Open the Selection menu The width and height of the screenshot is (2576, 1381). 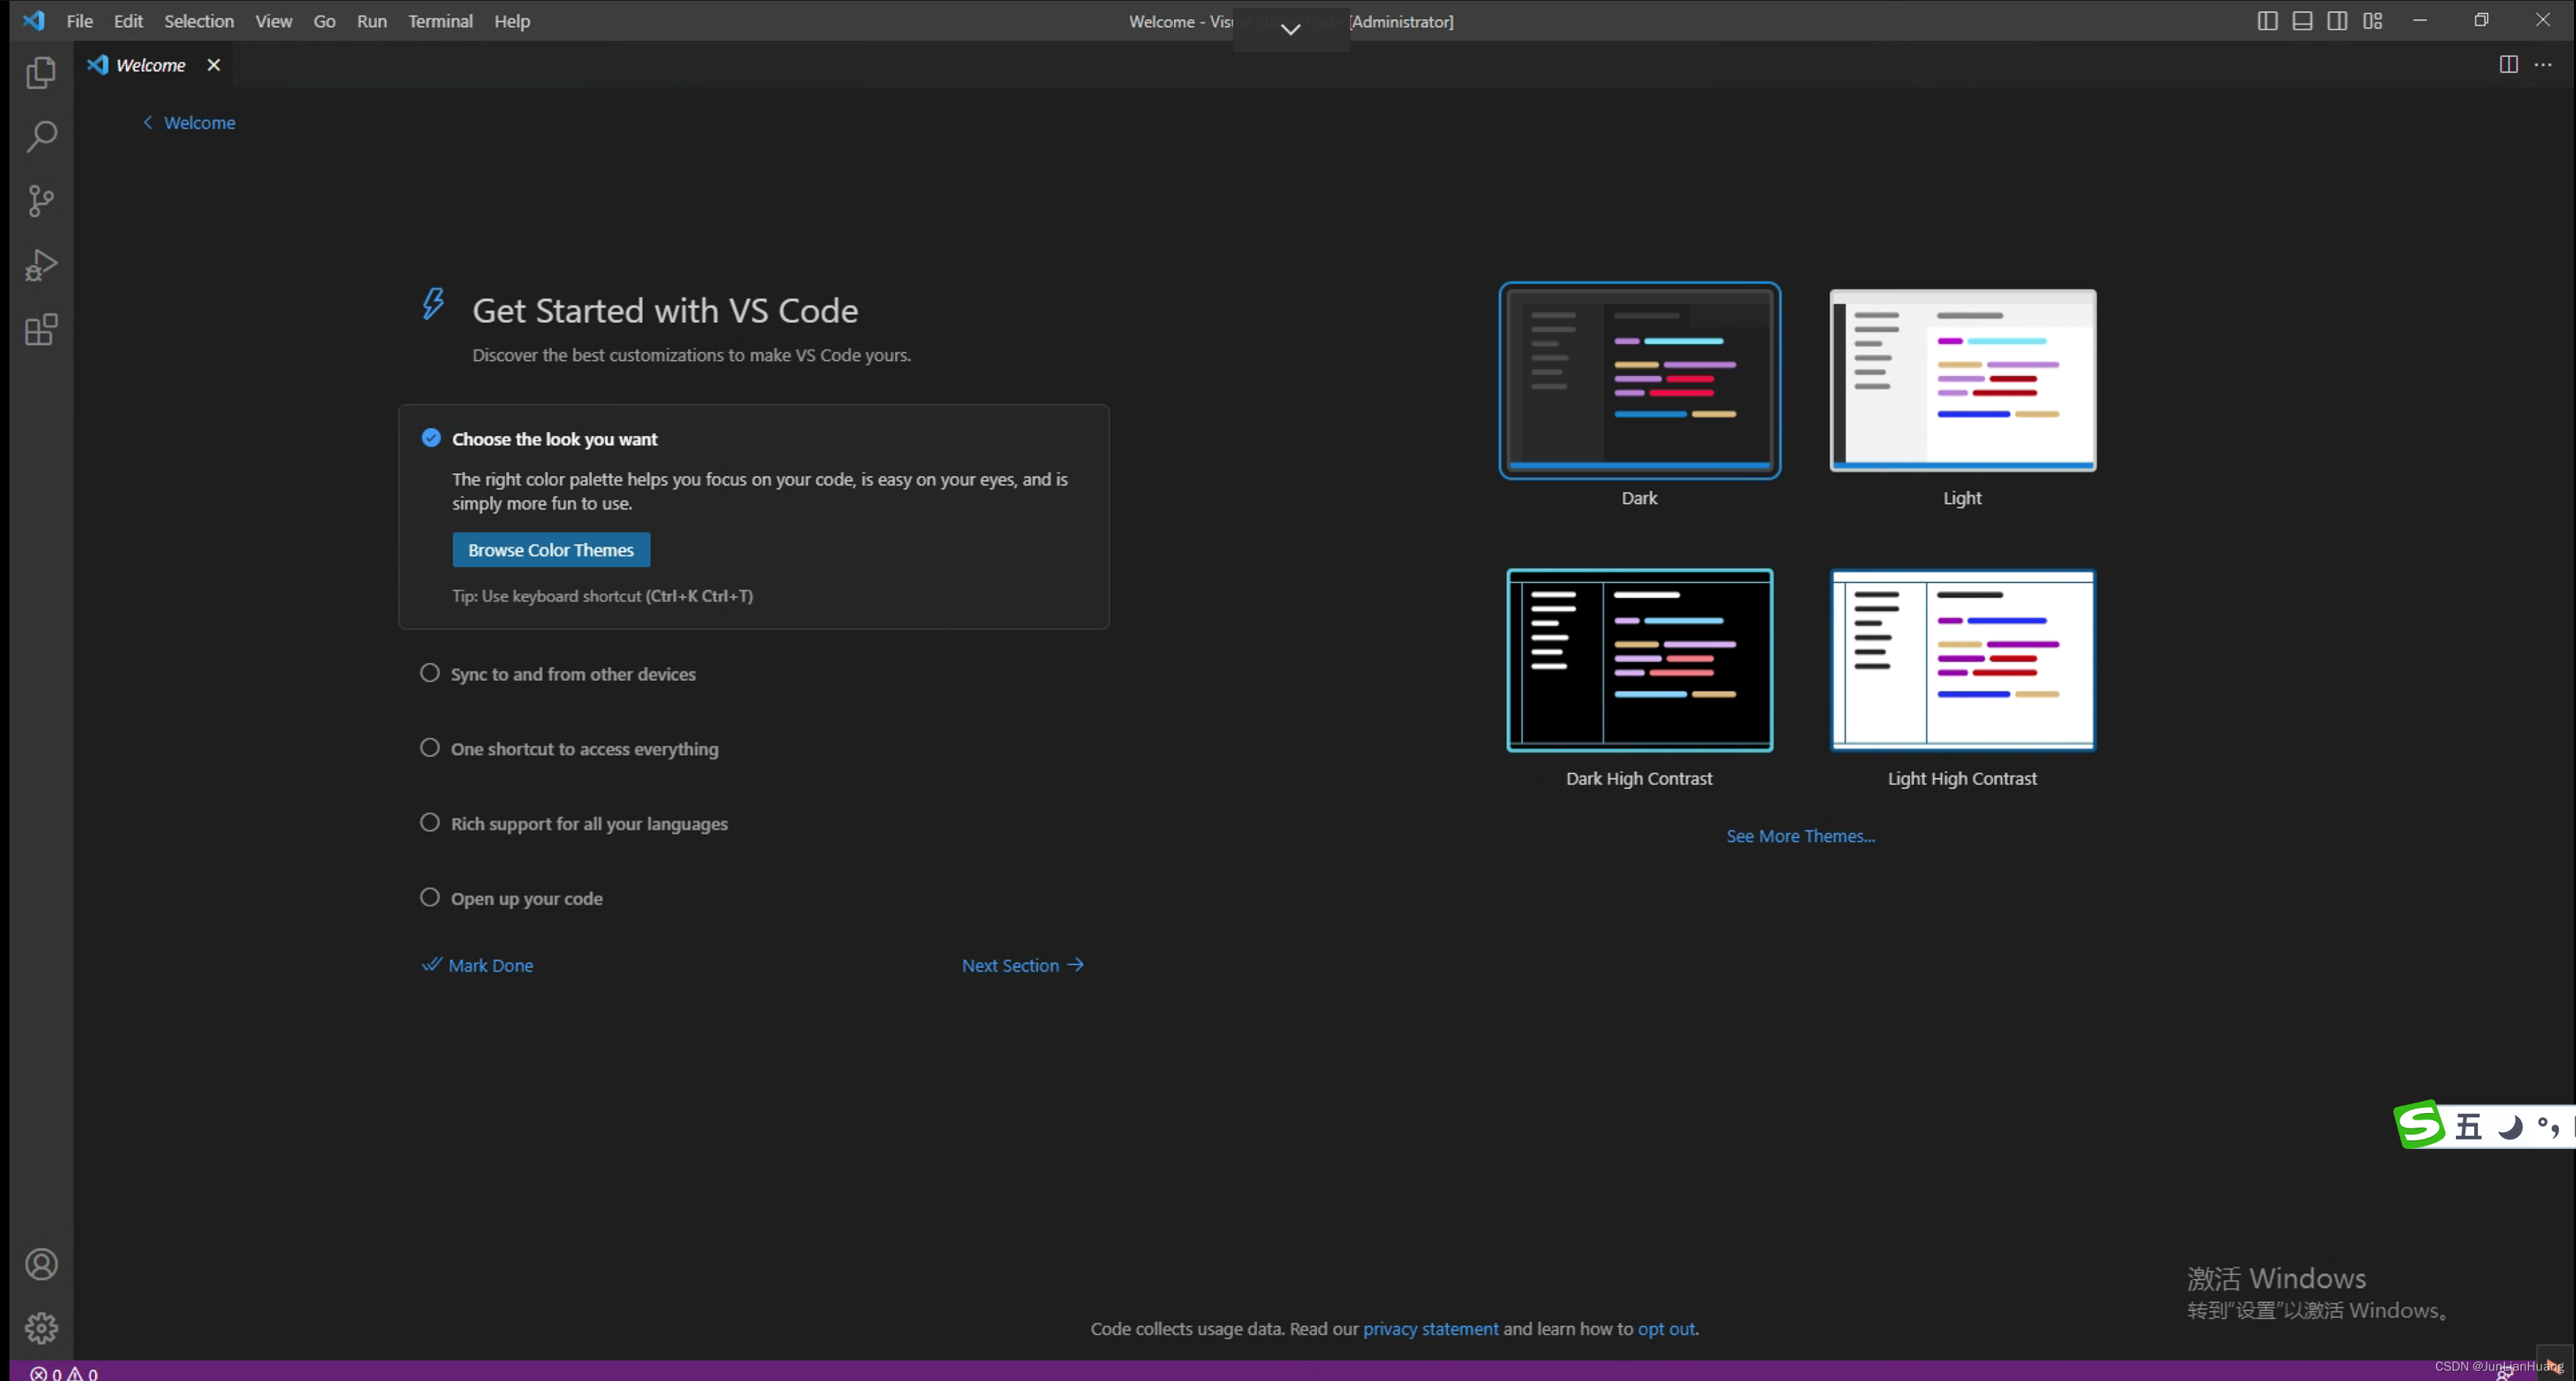[x=199, y=21]
